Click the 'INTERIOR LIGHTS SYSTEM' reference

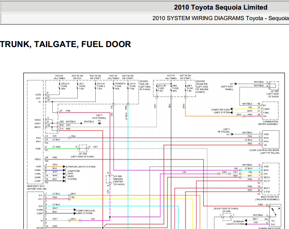pos(236,223)
